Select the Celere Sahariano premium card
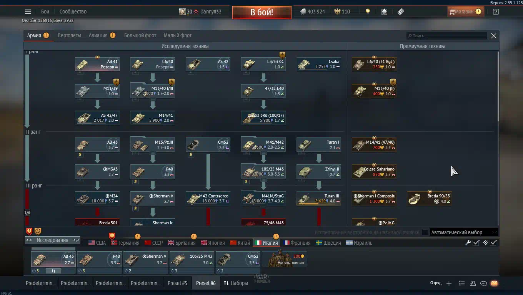Image resolution: width=523 pixels, height=295 pixels. point(374,172)
